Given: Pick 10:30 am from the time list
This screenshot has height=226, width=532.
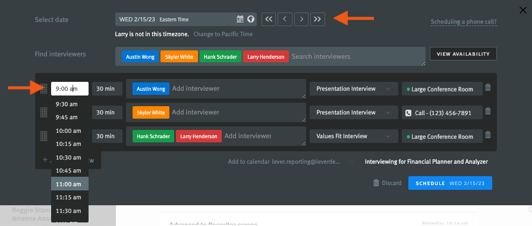Looking at the screenshot, I should click(x=70, y=158).
